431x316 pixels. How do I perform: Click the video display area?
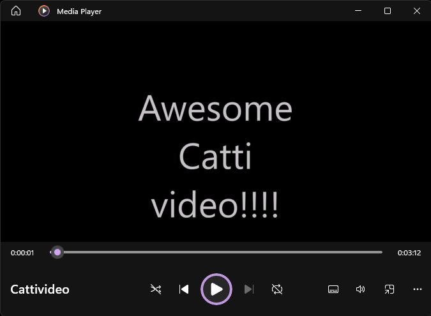pos(216,132)
